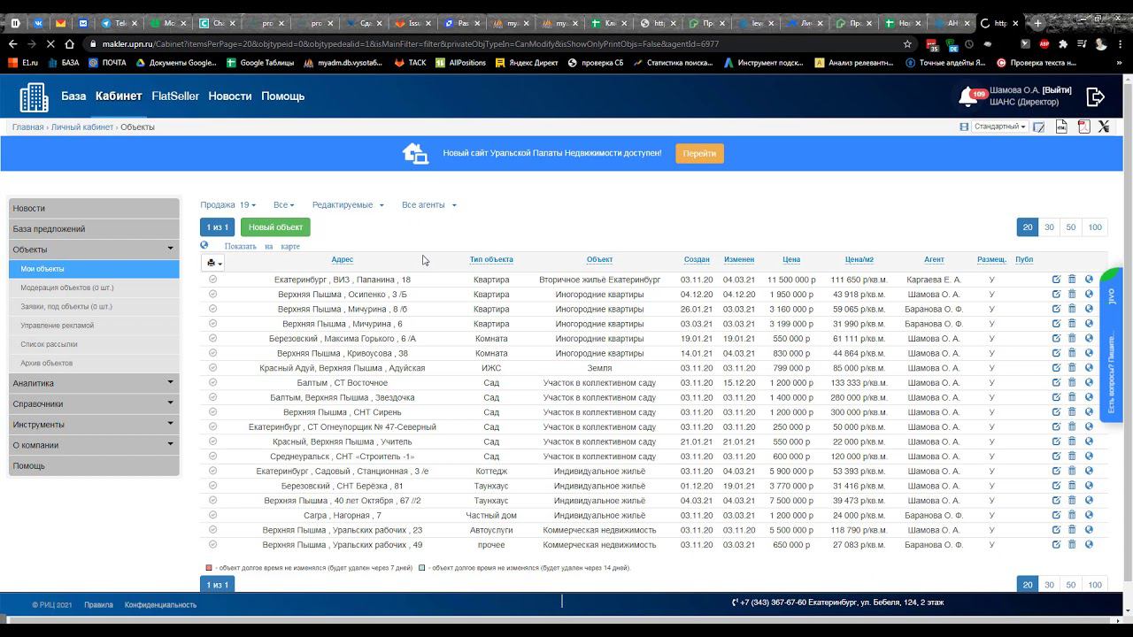The width and height of the screenshot is (1133, 637).
Task: Click the orange Перейти button
Action: [x=699, y=154]
